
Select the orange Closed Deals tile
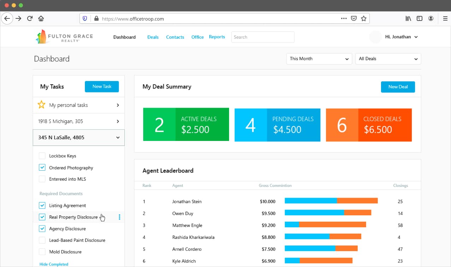(369, 125)
